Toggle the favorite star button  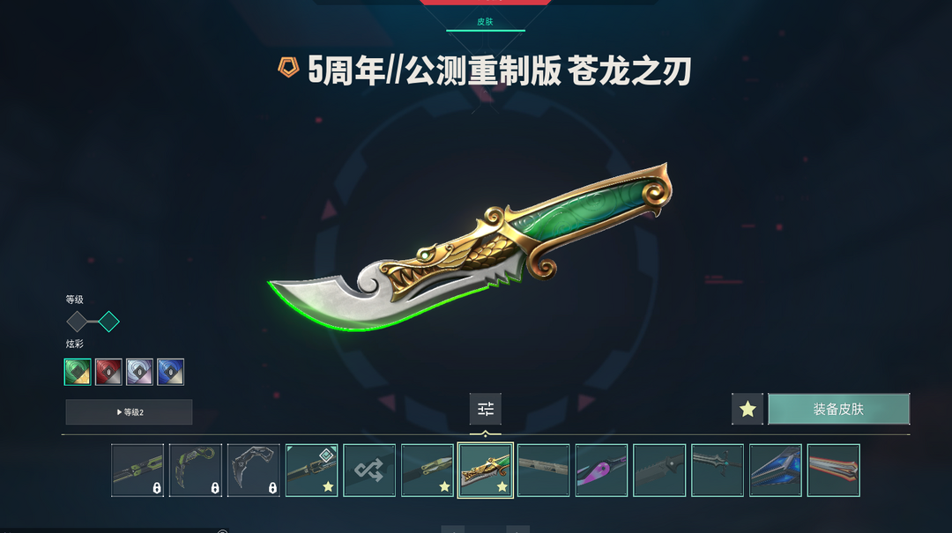(x=747, y=409)
